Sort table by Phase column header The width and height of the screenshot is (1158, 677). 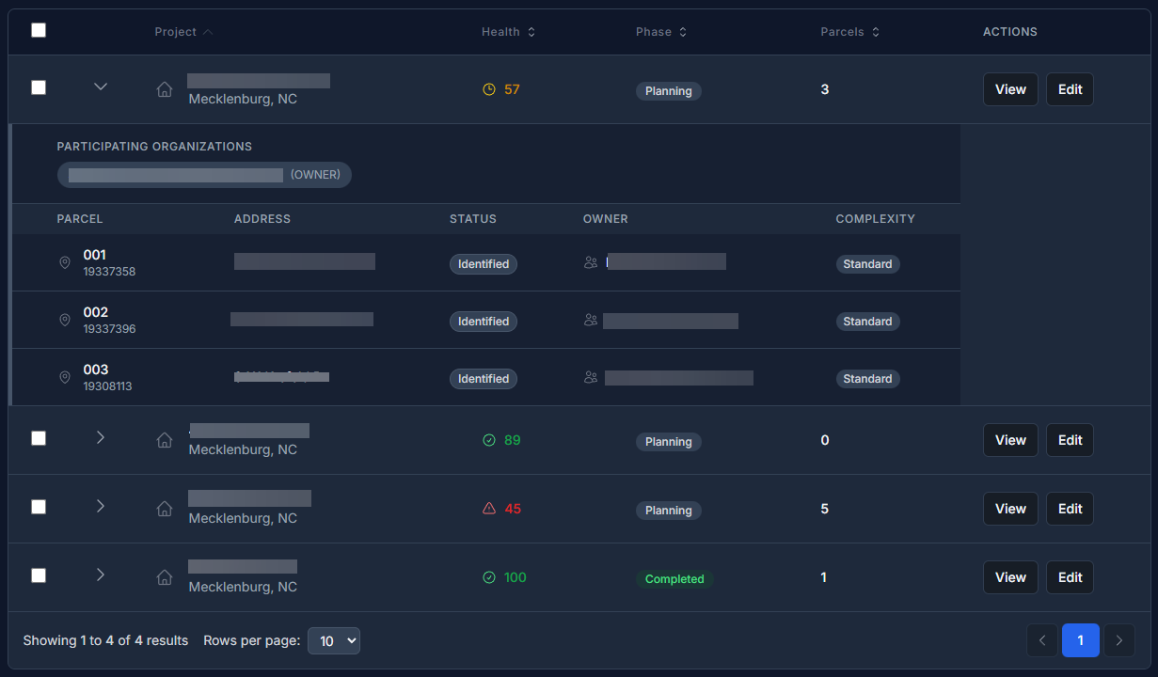[660, 32]
